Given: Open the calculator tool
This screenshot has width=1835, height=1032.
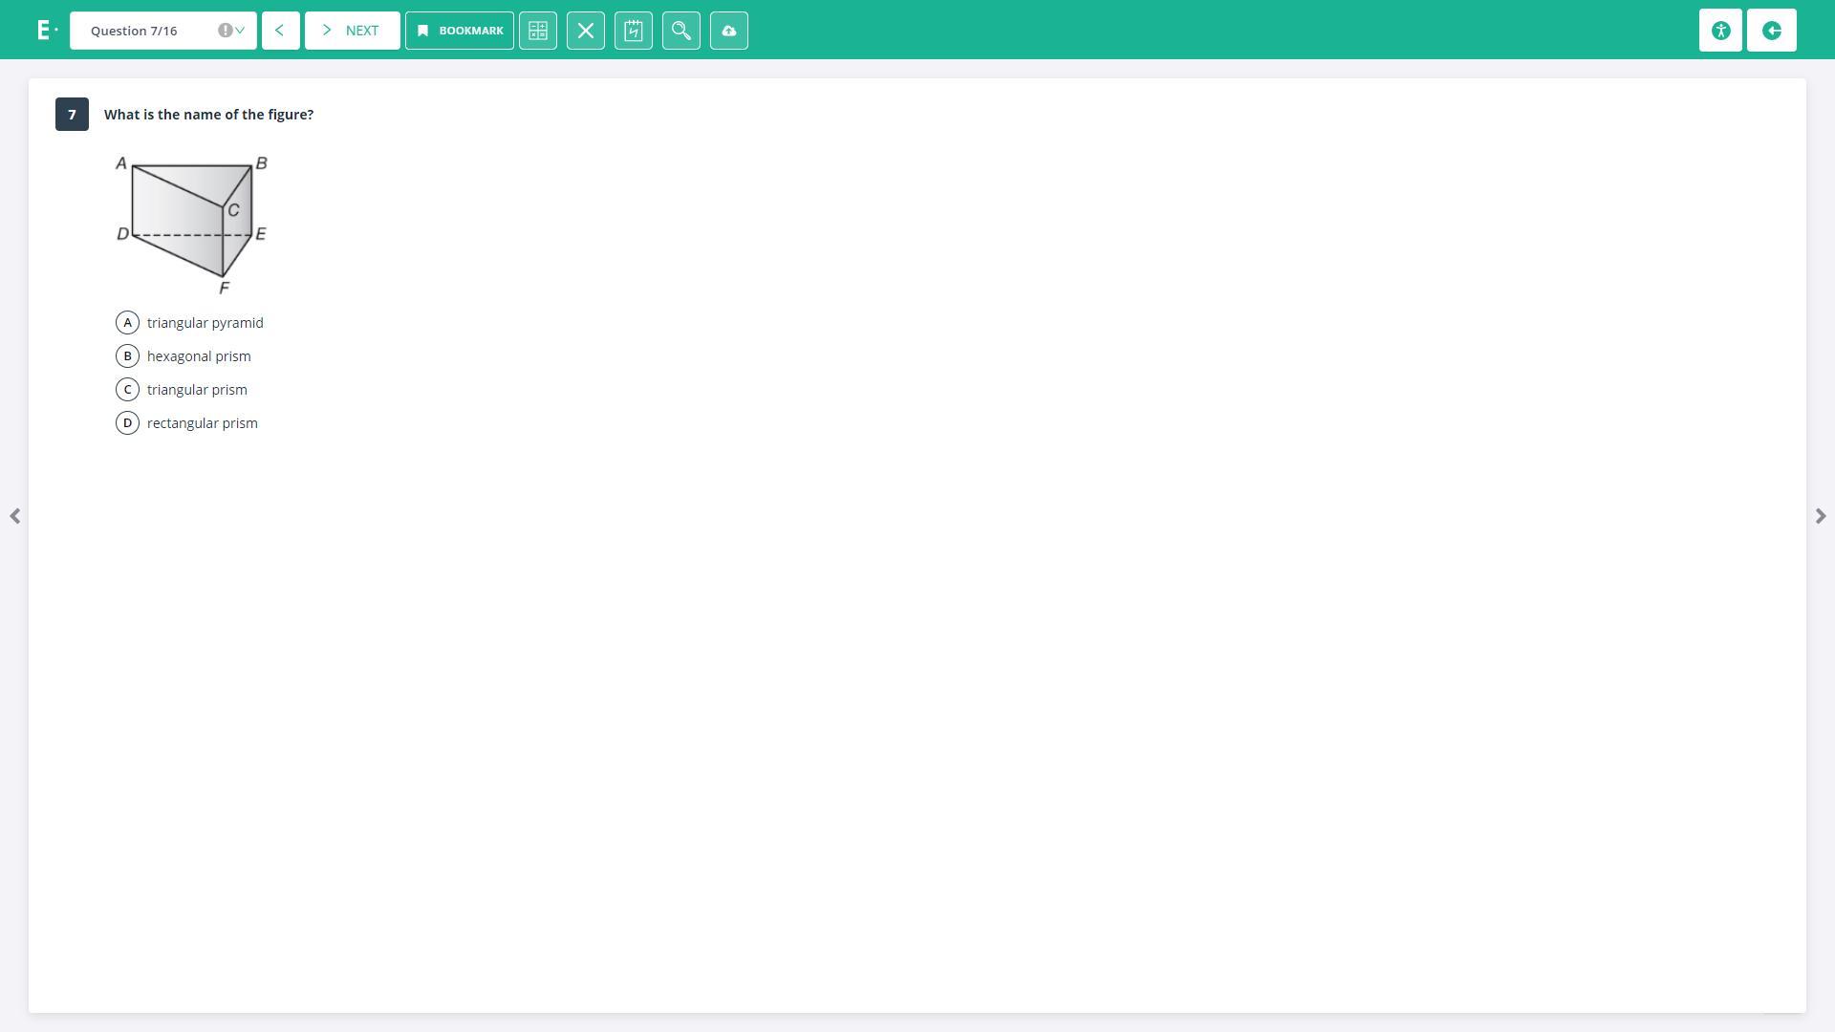Looking at the screenshot, I should [x=538, y=31].
